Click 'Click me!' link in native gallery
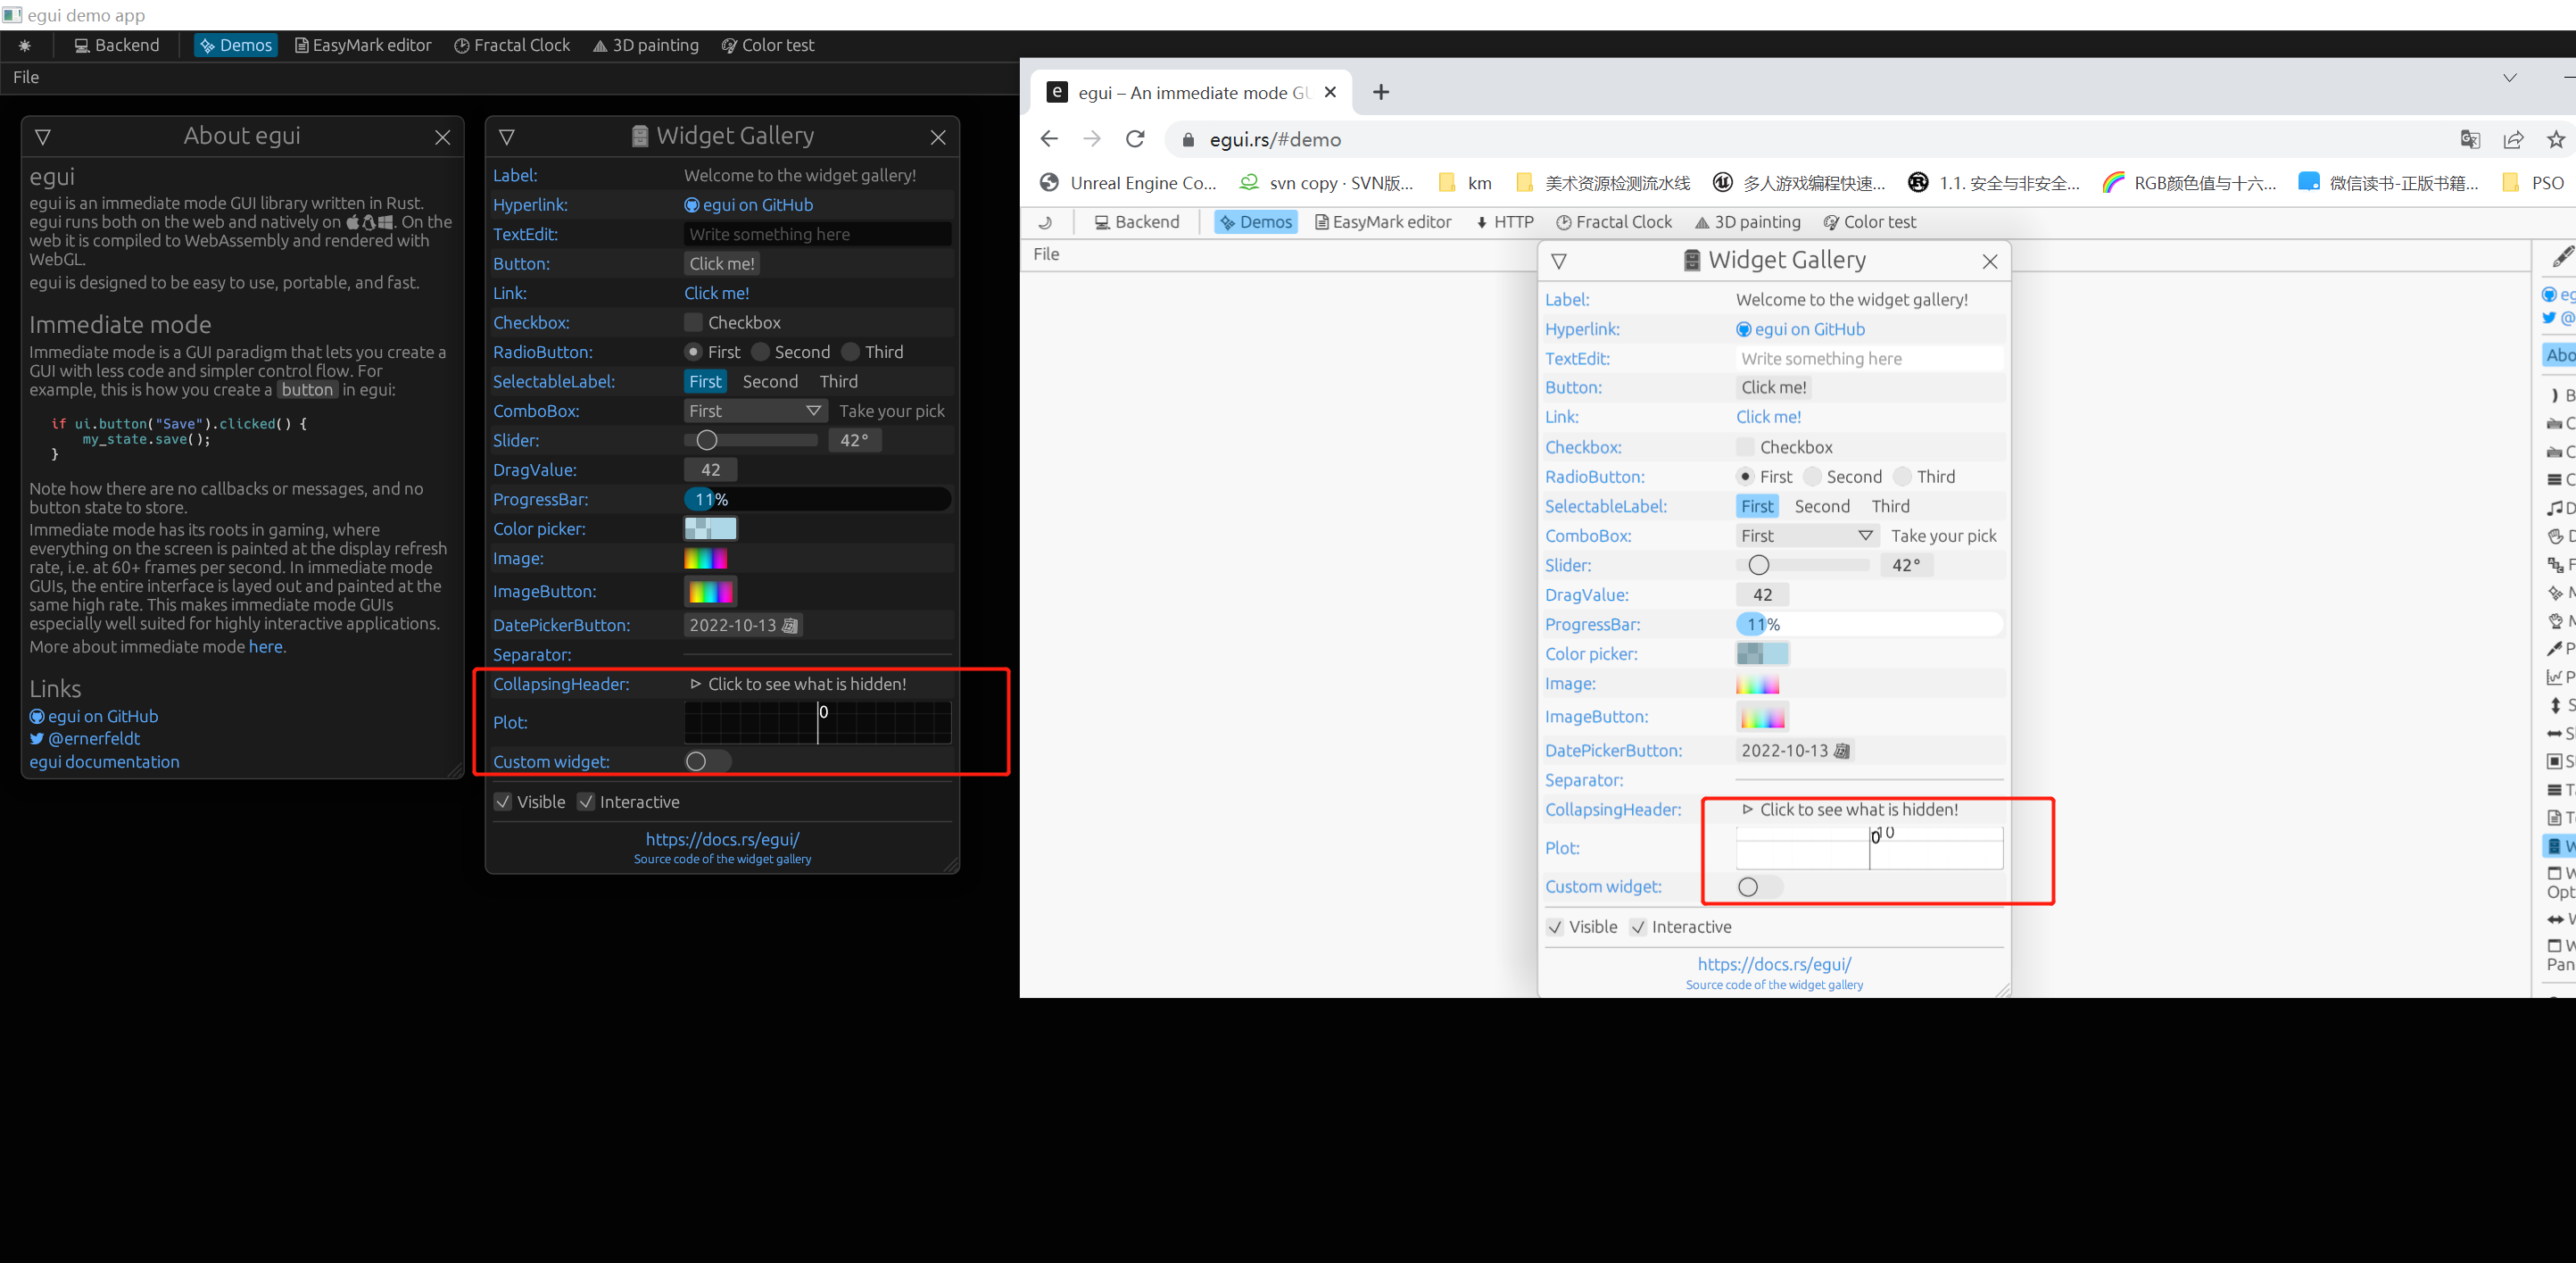 click(716, 293)
